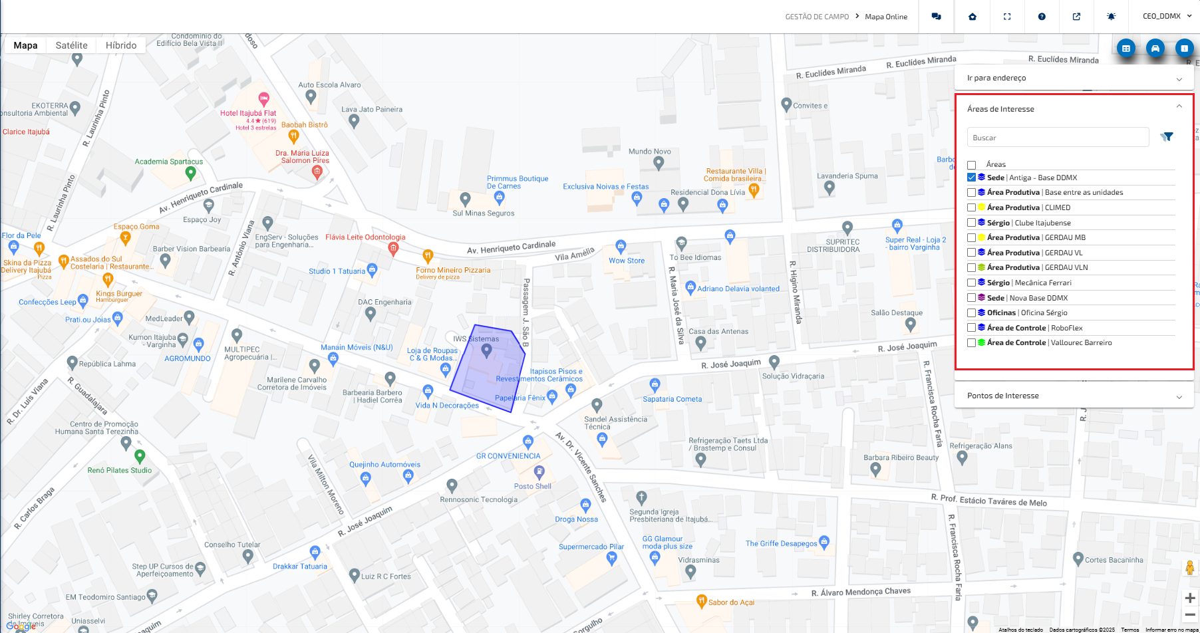This screenshot has height=633, width=1200.
Task: Open the CEO_DDMX user dropdown
Action: tap(1167, 16)
